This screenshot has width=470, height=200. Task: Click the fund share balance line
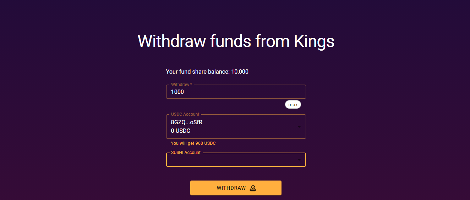pyautogui.click(x=207, y=72)
